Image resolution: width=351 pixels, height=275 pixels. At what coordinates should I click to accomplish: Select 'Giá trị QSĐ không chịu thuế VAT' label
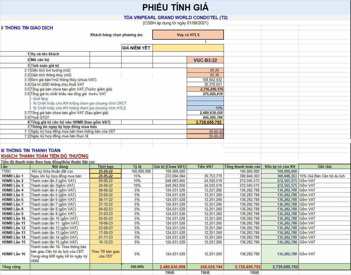[x=57, y=85]
